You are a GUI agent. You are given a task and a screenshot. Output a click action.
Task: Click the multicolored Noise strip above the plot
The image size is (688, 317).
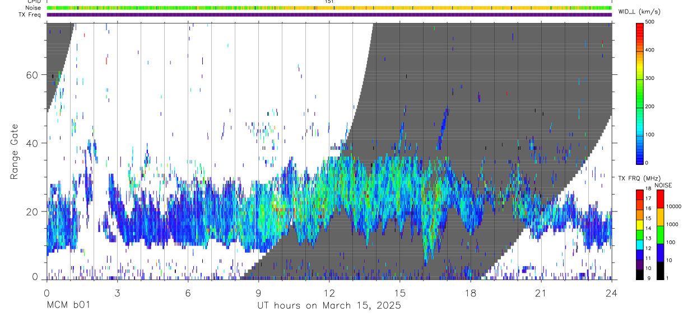(x=329, y=8)
